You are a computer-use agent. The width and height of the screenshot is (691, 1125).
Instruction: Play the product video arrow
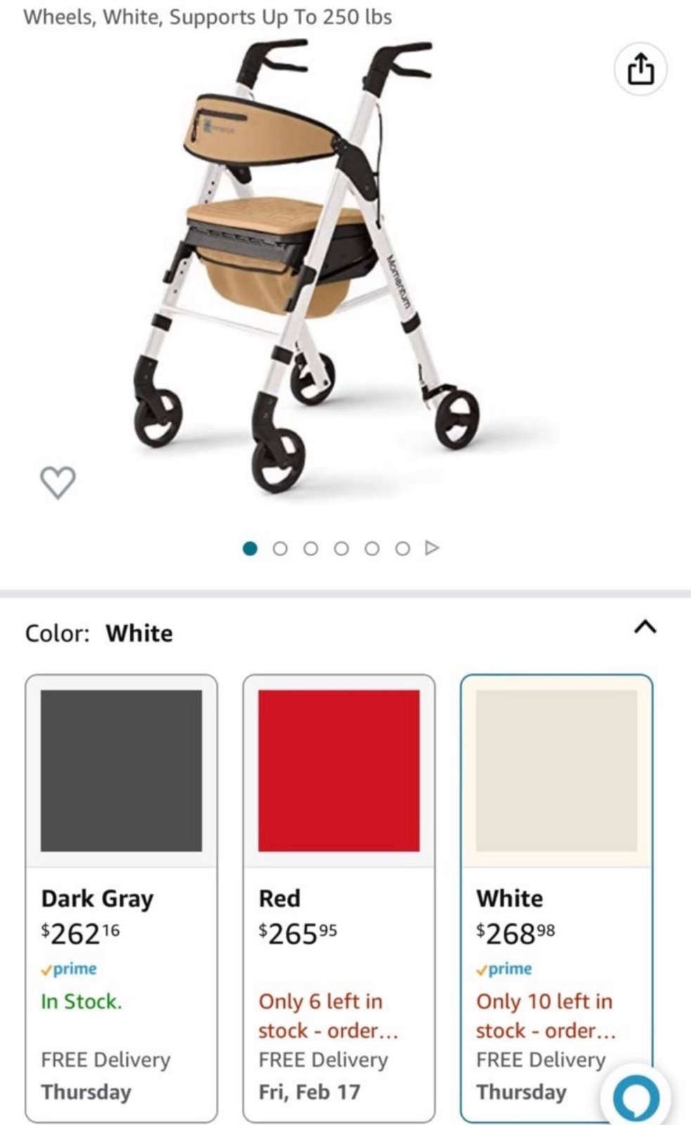[432, 548]
